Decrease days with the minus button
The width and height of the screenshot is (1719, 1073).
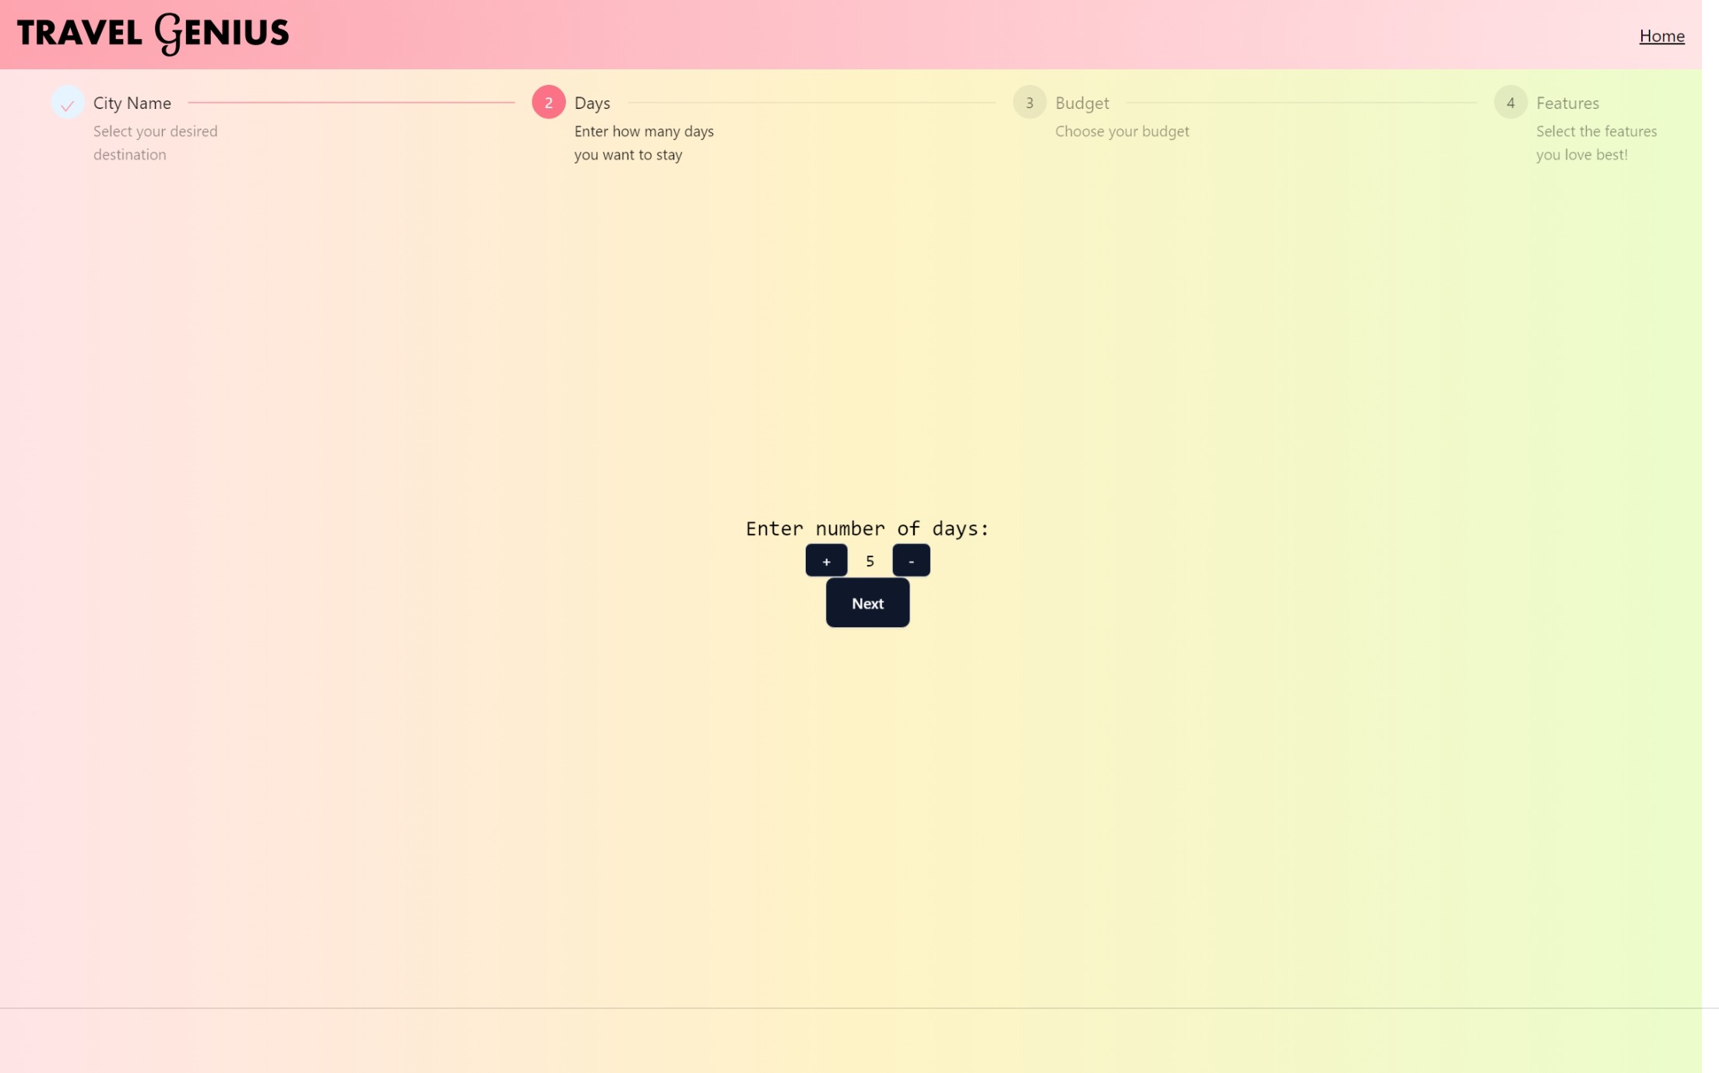[911, 561]
